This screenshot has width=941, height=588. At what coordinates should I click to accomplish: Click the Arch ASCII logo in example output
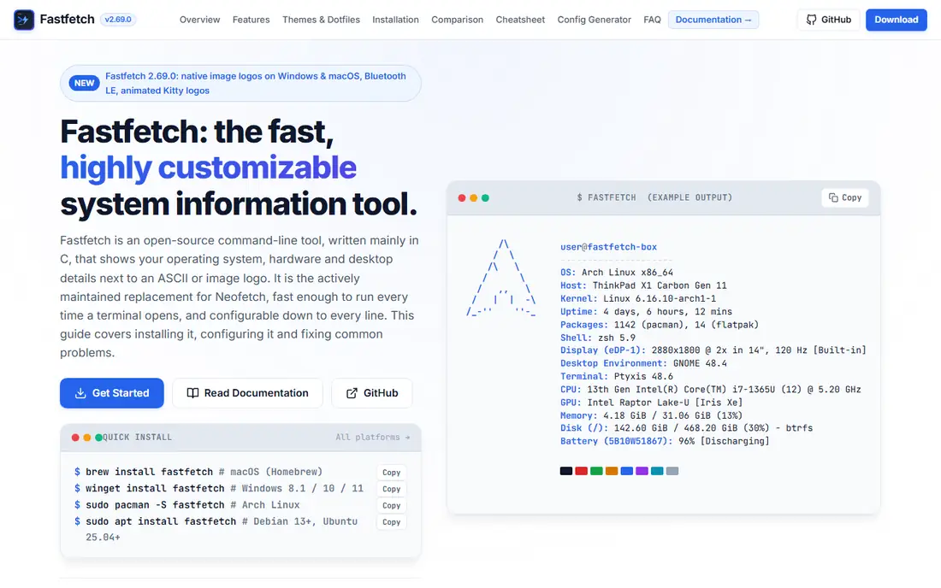click(501, 278)
